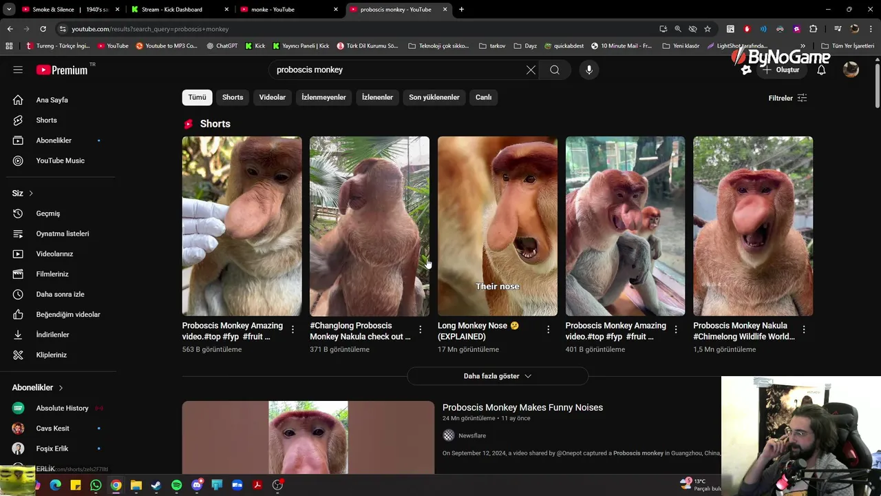Screen dimensions: 881x496
Task: Select the İzlenenler filter chip
Action: (377, 97)
